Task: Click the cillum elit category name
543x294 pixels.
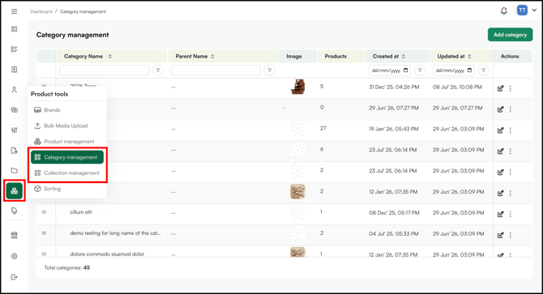Action: pyautogui.click(x=81, y=212)
